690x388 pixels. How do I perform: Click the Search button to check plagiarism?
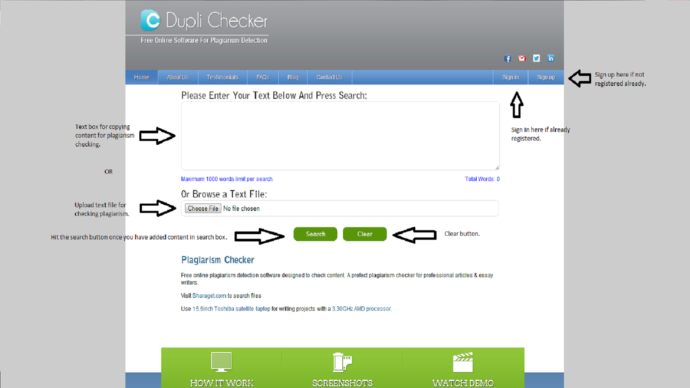[315, 233]
